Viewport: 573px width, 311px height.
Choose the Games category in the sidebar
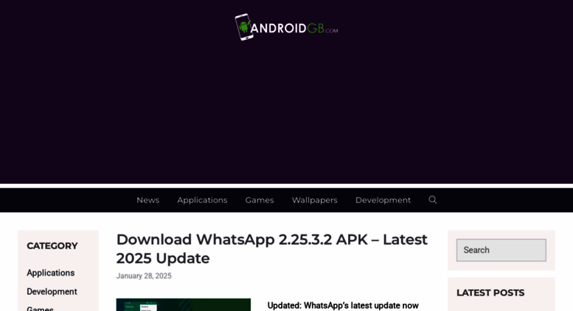pyautogui.click(x=41, y=308)
